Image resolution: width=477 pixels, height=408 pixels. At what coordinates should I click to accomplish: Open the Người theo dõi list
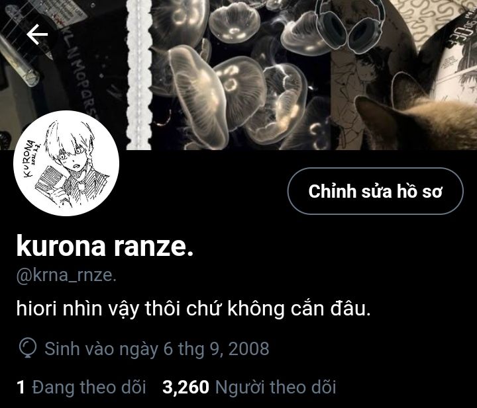[249, 388]
